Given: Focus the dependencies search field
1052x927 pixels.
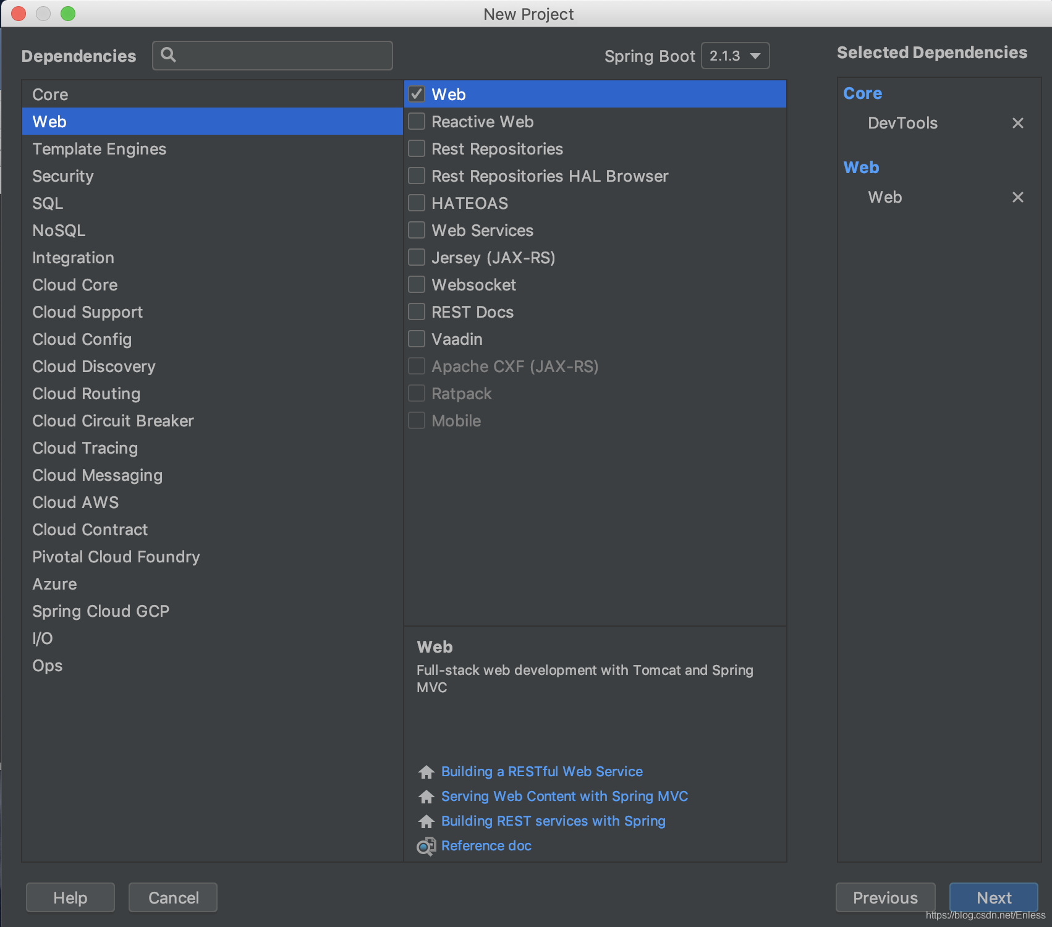Looking at the screenshot, I should (x=273, y=56).
